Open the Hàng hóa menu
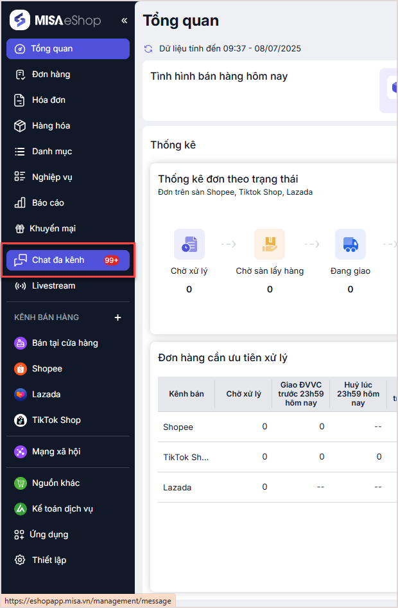Screen dimensions: 398x608 tap(68, 125)
